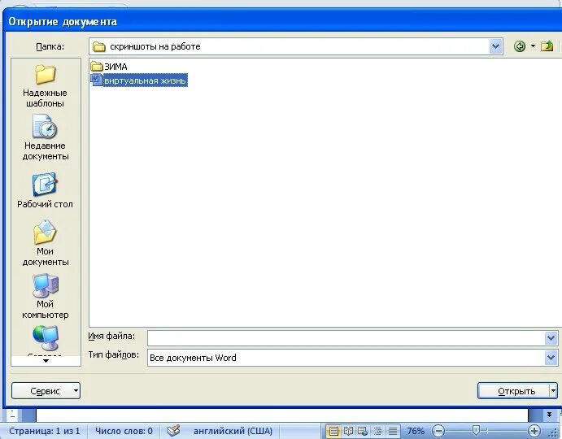Open the Trusted Templates location (Надежные шаблоны)
This screenshot has width=562, height=439.
45,86
